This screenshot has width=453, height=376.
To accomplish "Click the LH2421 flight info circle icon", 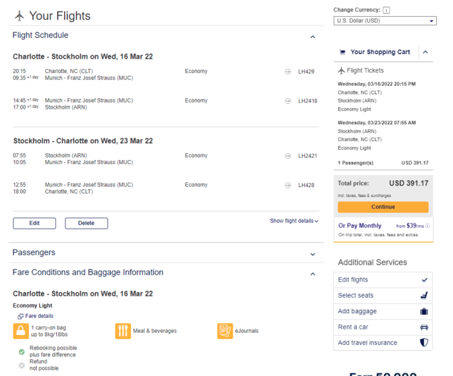I will tap(288, 156).
